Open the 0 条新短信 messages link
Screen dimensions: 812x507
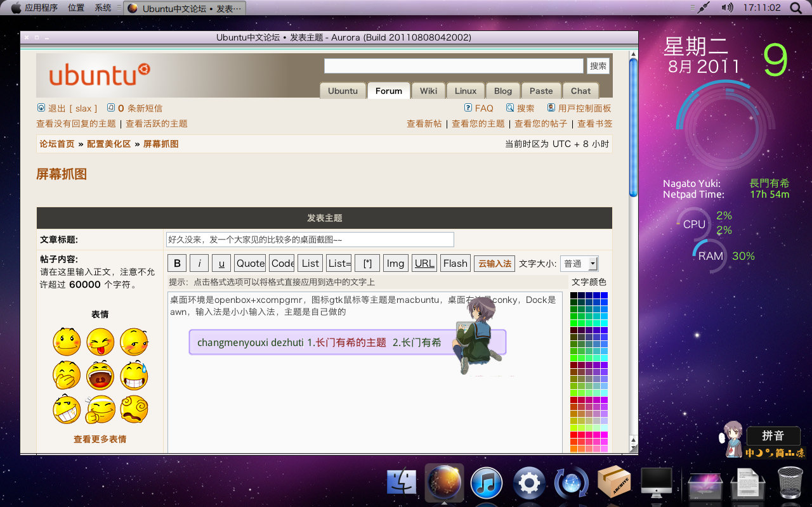[x=140, y=108]
